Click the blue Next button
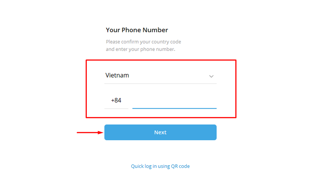 [x=160, y=132]
